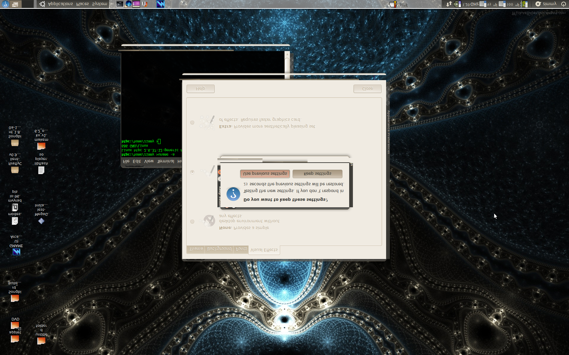Switch to the Visual Effects tab

click(264, 250)
